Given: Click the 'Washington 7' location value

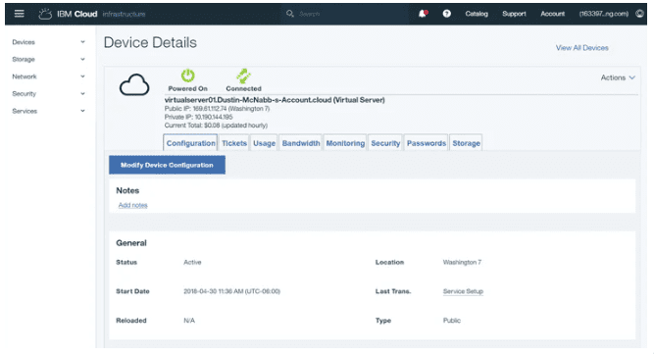Looking at the screenshot, I should (462, 262).
